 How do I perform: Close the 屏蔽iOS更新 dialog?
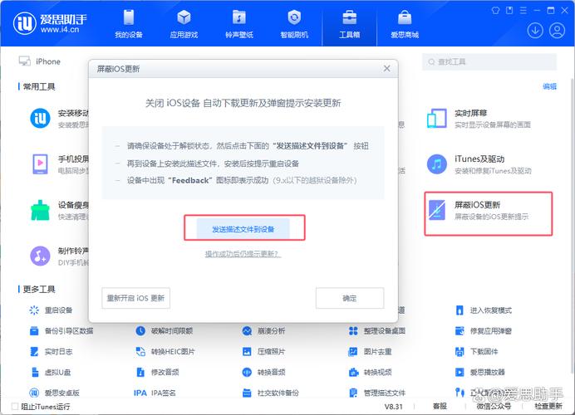pyautogui.click(x=386, y=69)
